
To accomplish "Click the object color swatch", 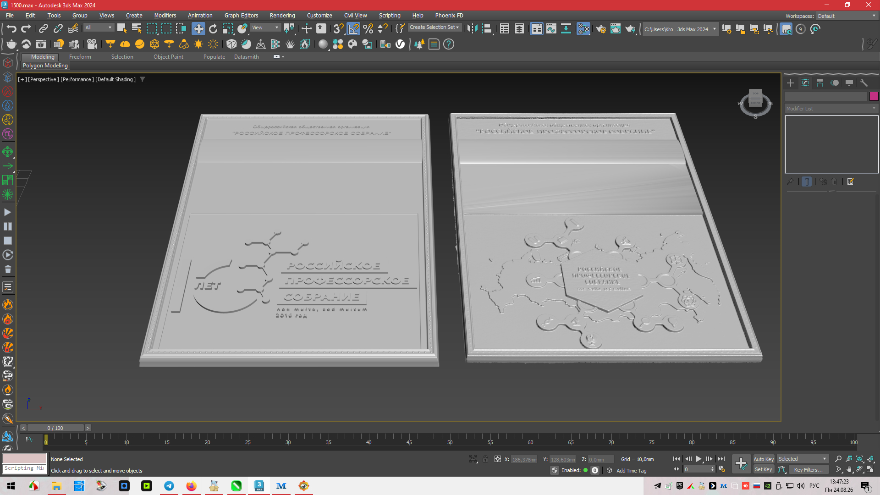I will coord(874,96).
